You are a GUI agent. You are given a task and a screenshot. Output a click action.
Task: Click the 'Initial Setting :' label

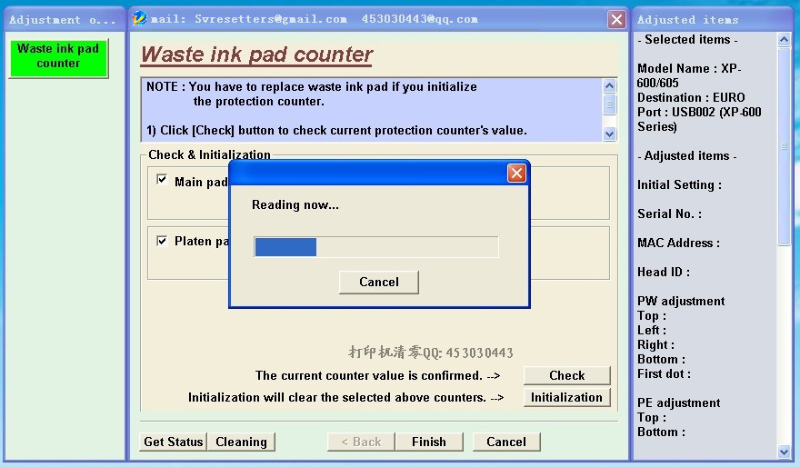tap(680, 185)
